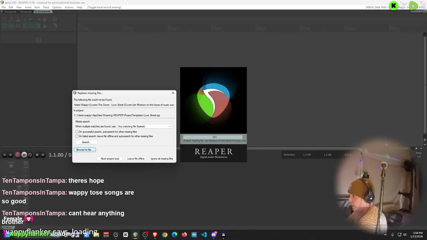The image size is (427, 240).
Task: Open the Track menu
Action: [46, 7]
